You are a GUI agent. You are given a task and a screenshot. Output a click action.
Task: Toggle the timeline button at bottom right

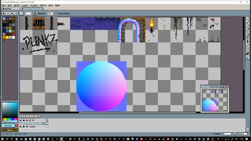[247, 129]
